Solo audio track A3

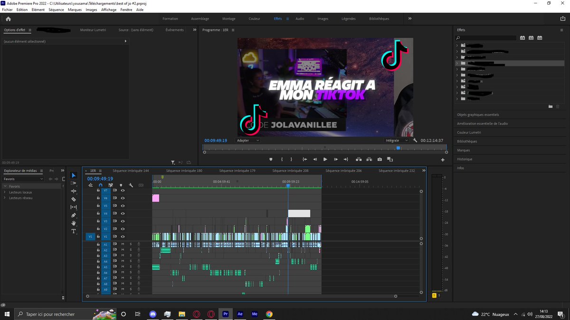click(x=131, y=256)
